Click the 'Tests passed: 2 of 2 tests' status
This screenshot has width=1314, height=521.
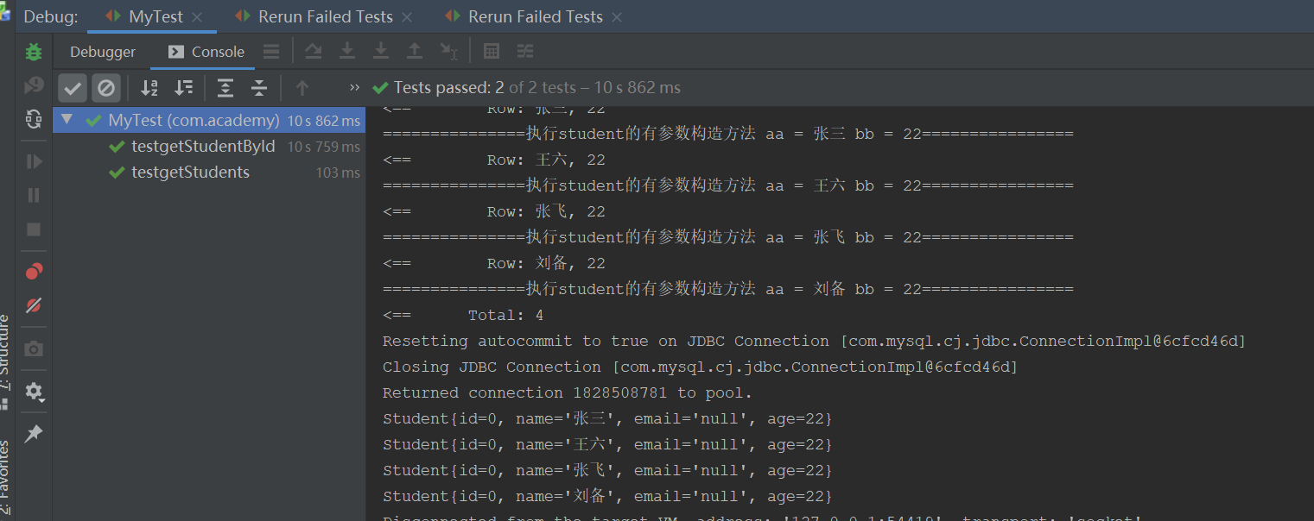point(536,87)
